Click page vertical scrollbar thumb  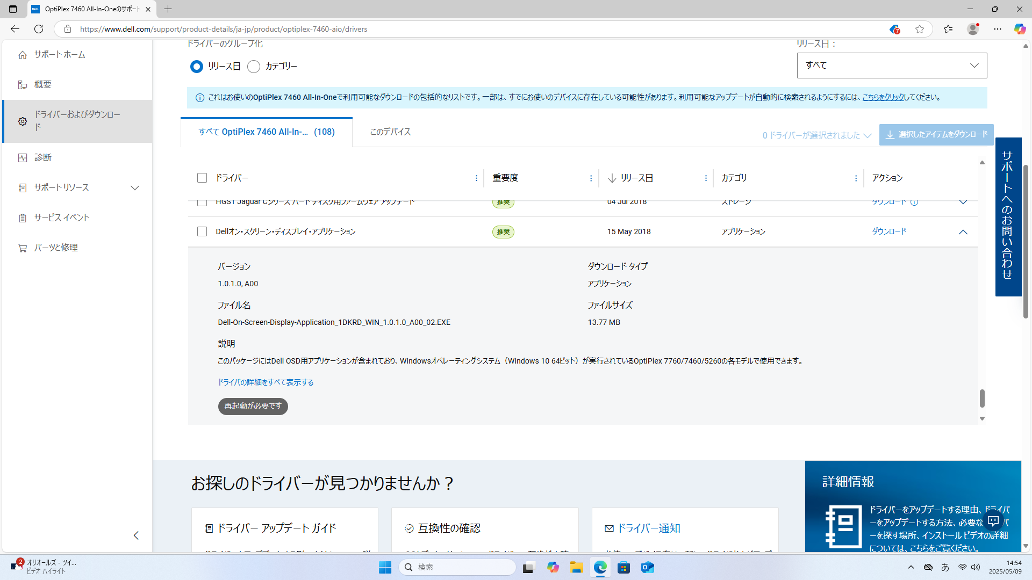point(1026,242)
